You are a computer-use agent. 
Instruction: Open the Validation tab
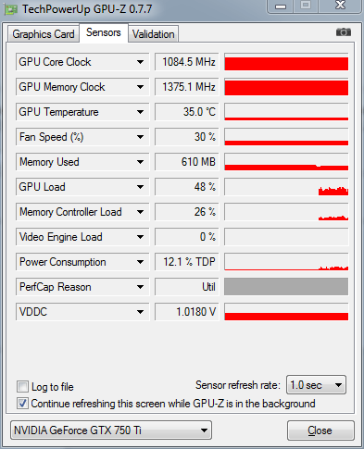click(x=154, y=34)
